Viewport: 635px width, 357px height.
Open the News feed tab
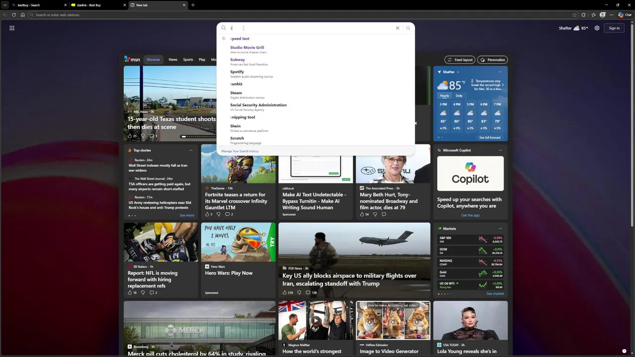pos(173,59)
